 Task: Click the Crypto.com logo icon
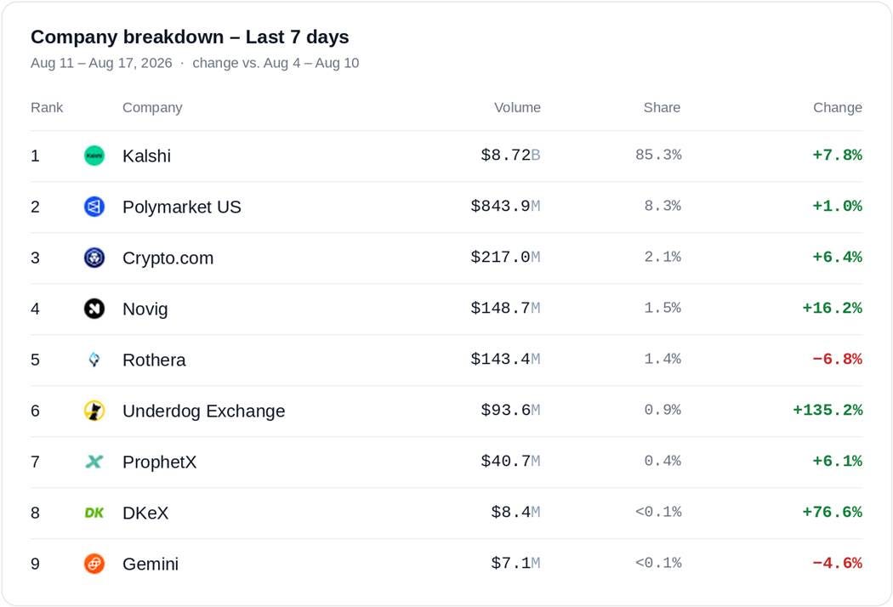(x=94, y=258)
